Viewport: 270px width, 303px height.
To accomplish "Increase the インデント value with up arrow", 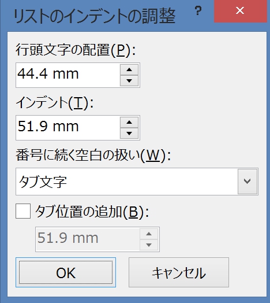I will (x=129, y=123).
